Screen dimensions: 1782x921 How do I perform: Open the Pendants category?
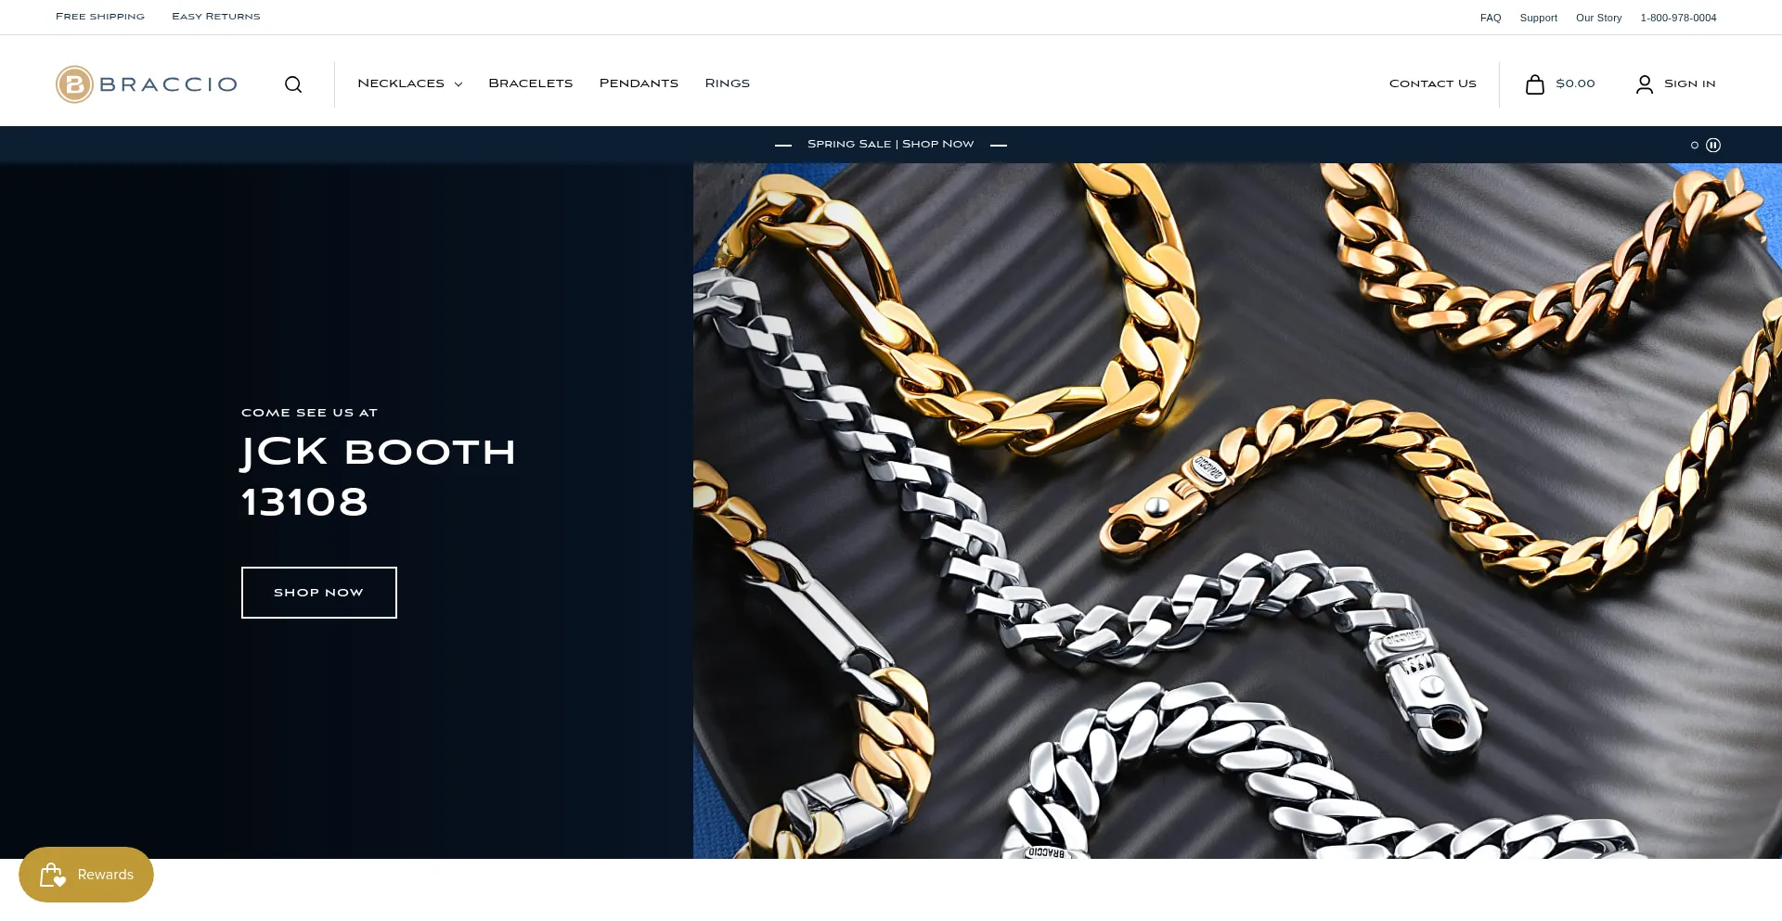click(639, 83)
